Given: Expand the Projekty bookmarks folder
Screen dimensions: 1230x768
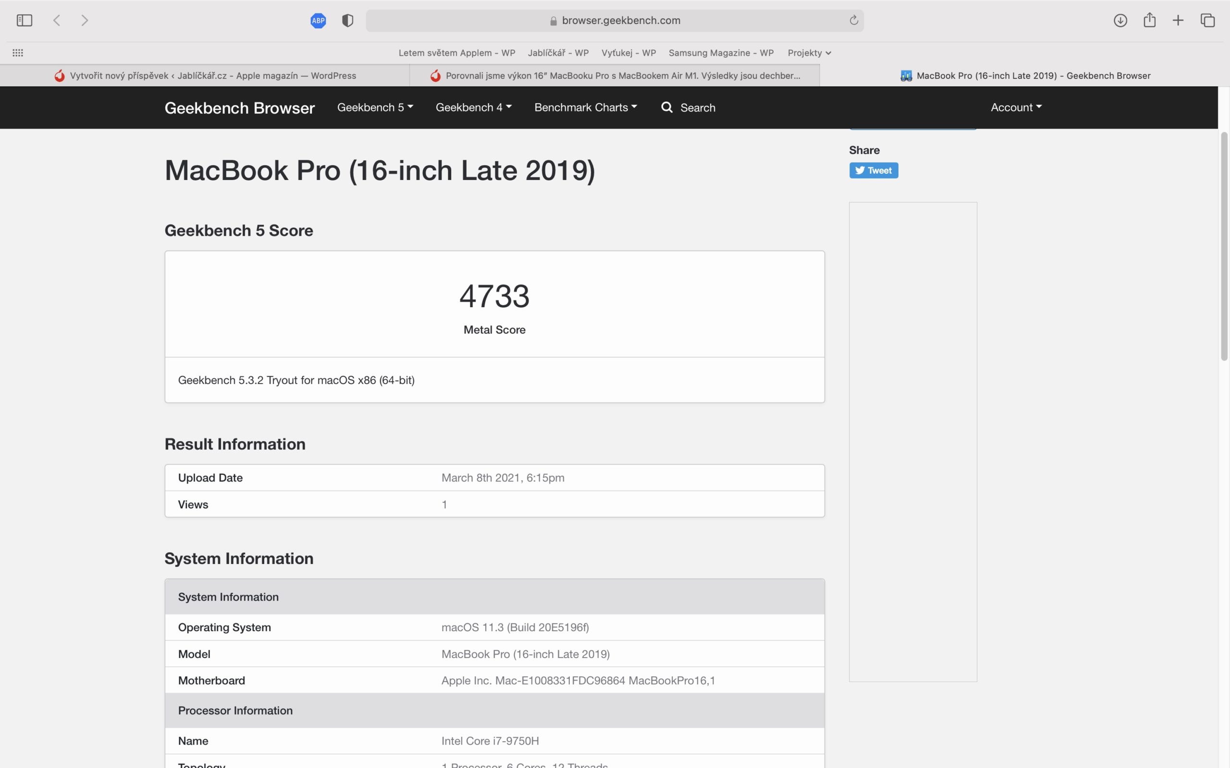Looking at the screenshot, I should click(x=809, y=53).
